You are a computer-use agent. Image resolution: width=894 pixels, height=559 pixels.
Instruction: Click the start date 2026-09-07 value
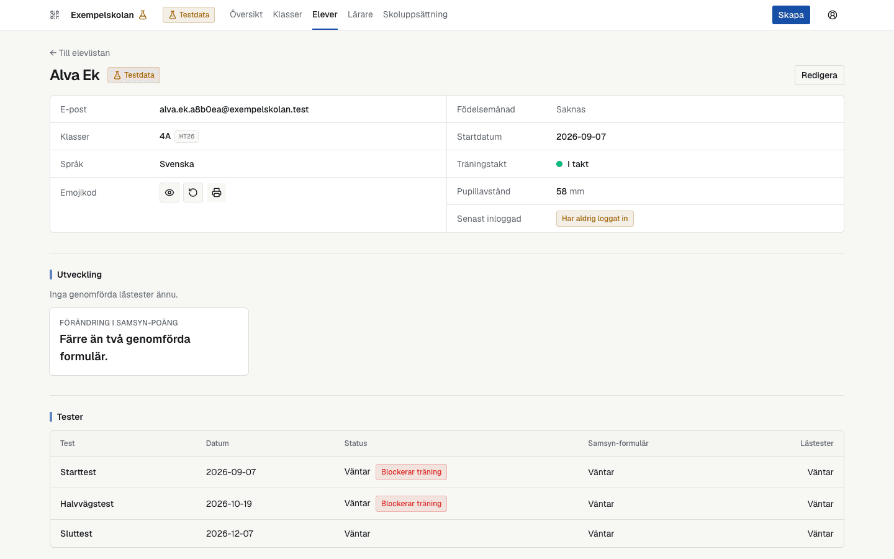click(x=581, y=137)
